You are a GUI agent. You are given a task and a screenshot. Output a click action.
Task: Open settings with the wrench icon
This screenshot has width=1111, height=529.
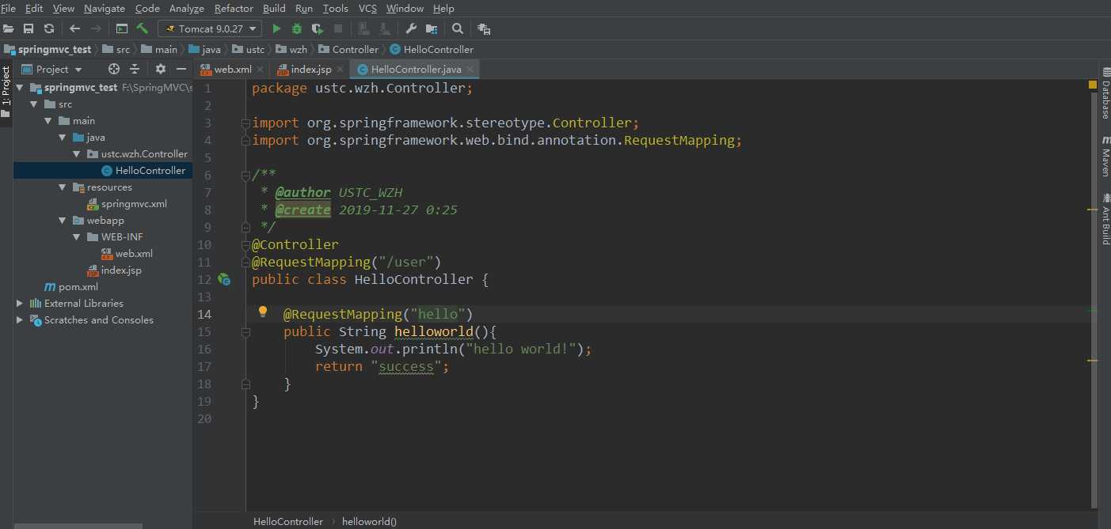pos(411,28)
